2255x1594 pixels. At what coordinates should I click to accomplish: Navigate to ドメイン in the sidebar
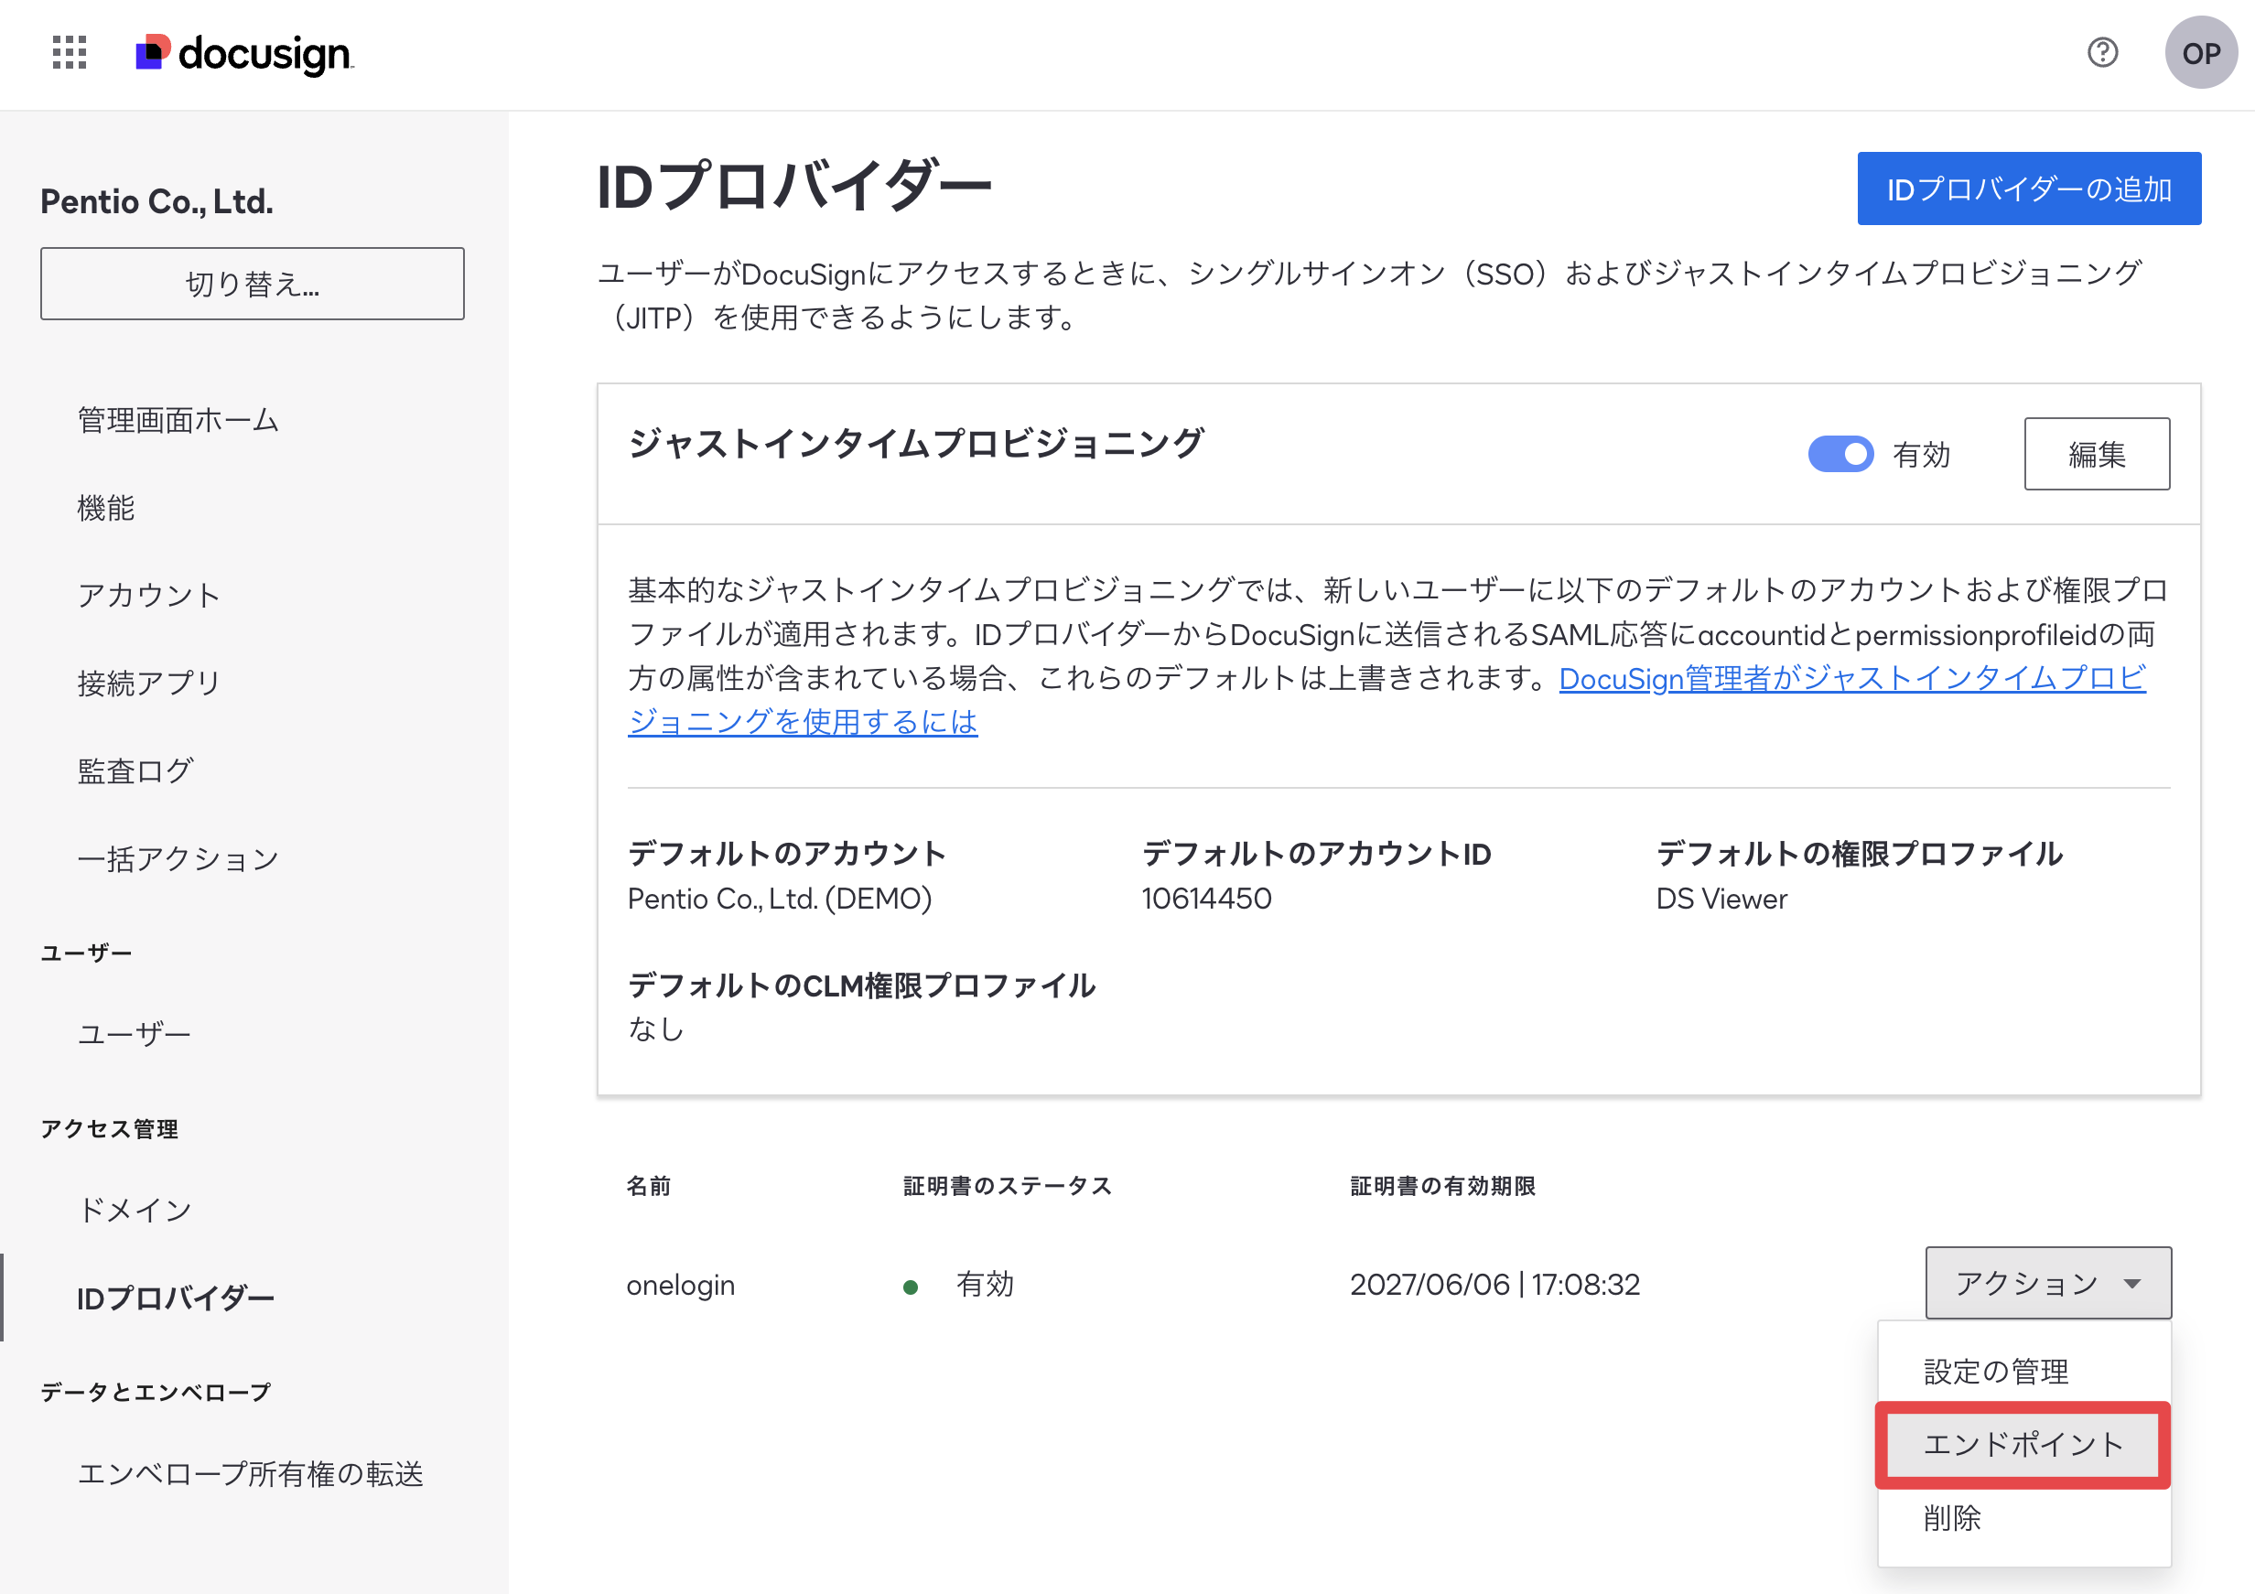coord(135,1209)
